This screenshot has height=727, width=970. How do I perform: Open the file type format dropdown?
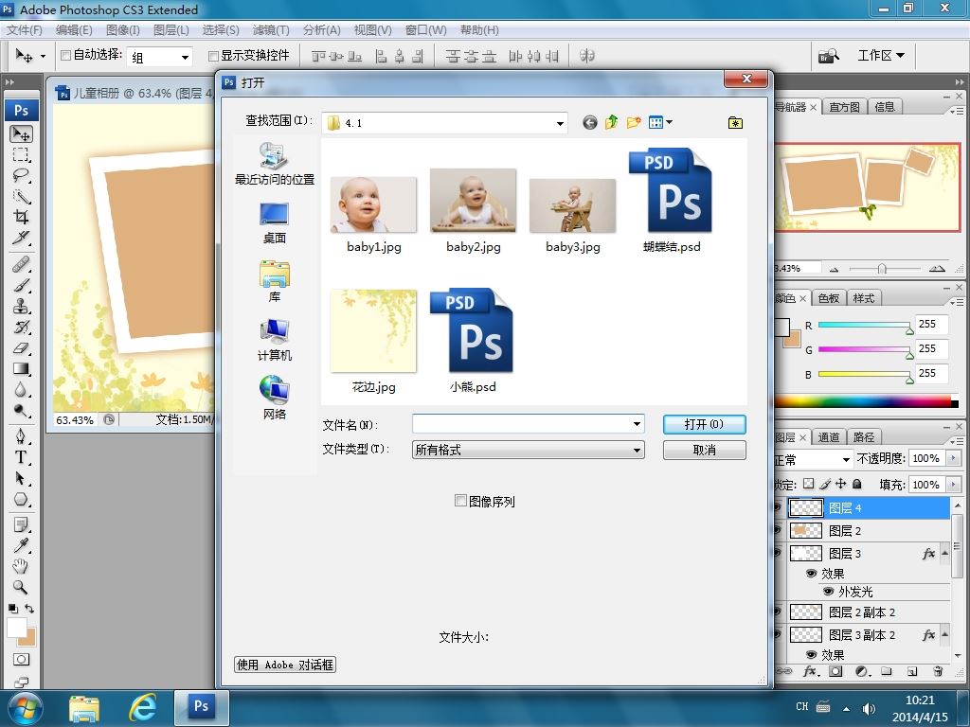coord(637,450)
